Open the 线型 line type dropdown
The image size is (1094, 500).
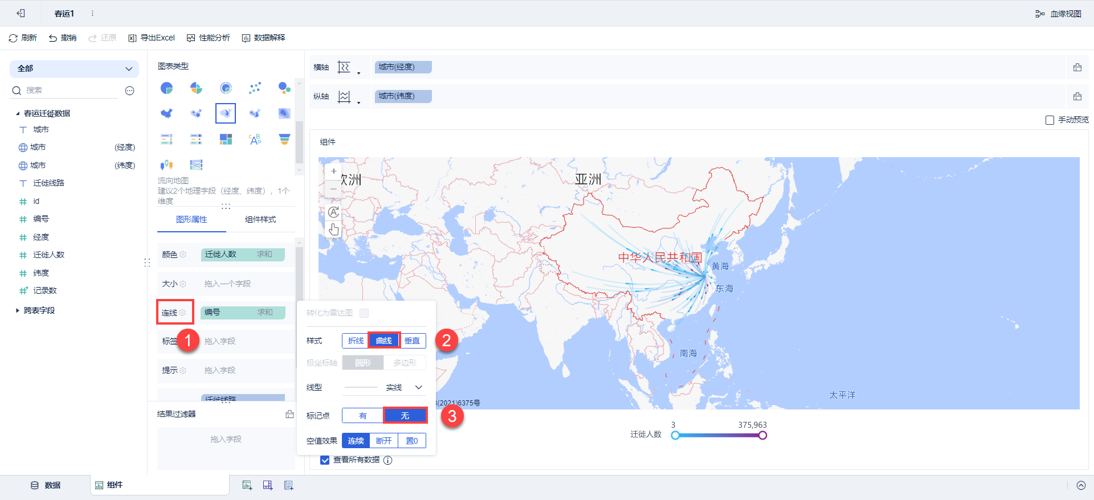[x=384, y=387]
